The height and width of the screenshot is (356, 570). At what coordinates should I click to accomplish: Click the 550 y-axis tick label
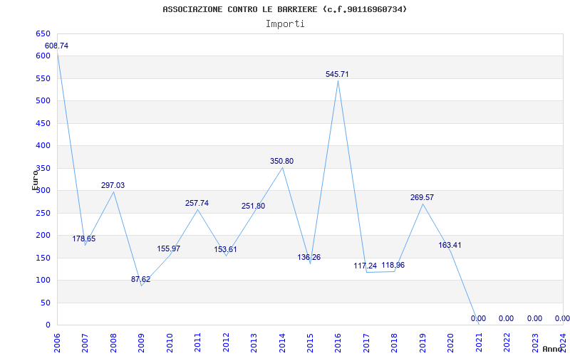pos(43,78)
